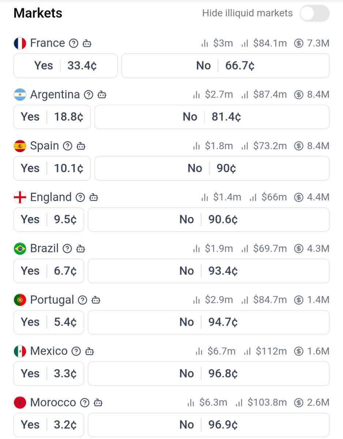Open the help icon next to France

[x=74, y=44]
